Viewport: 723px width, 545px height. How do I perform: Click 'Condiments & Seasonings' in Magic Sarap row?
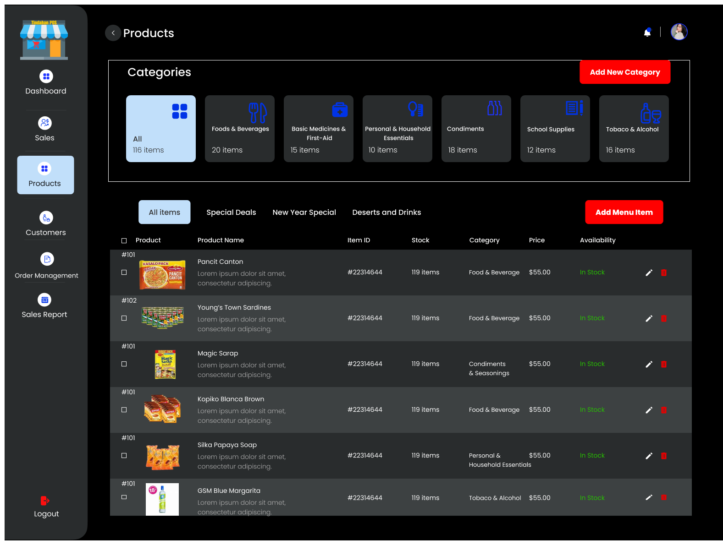point(489,369)
